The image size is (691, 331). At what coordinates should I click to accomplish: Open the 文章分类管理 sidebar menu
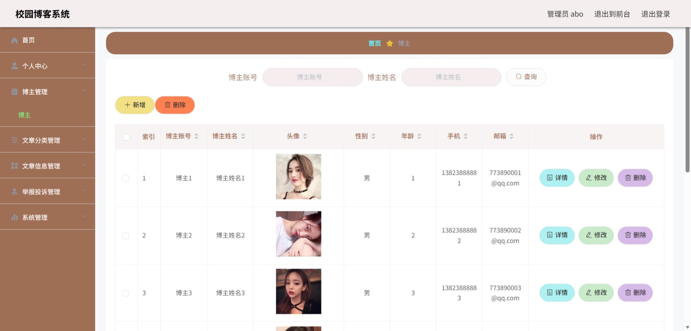pos(47,140)
